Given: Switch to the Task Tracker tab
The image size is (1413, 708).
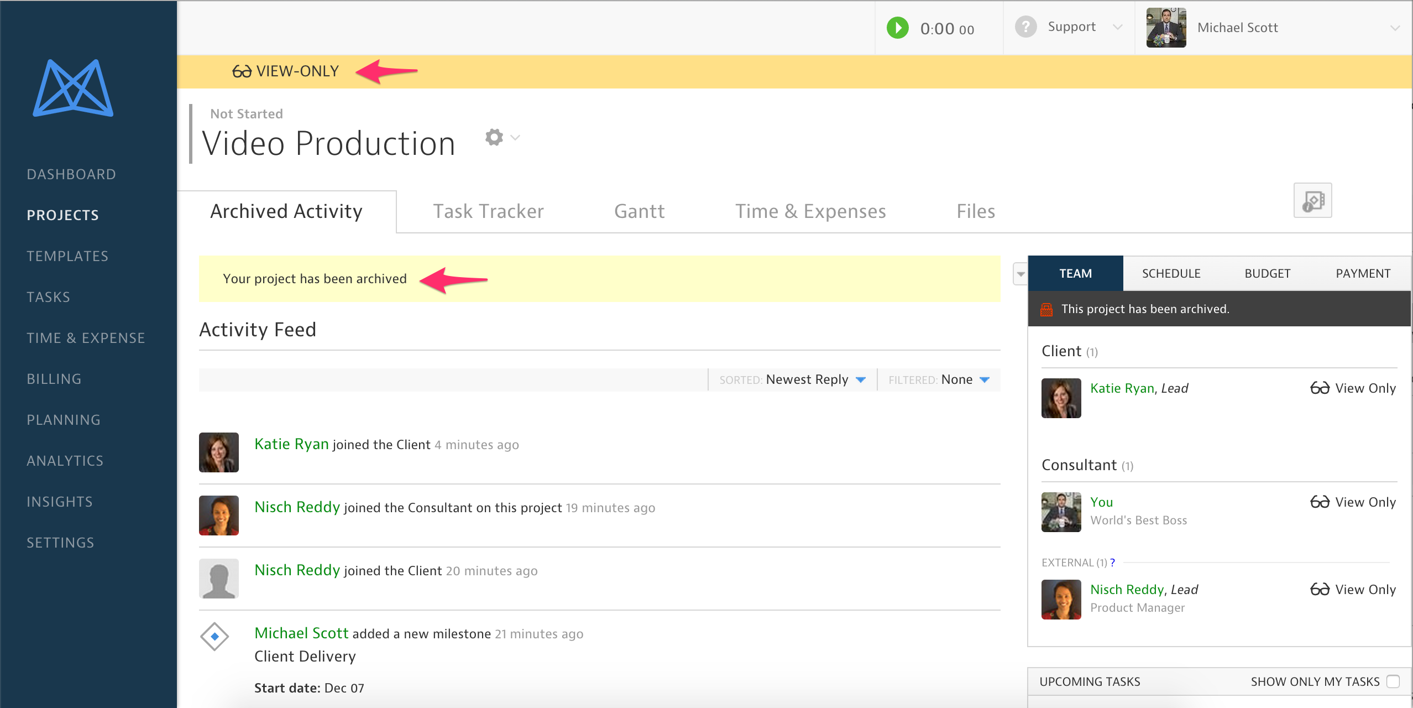Looking at the screenshot, I should [488, 211].
